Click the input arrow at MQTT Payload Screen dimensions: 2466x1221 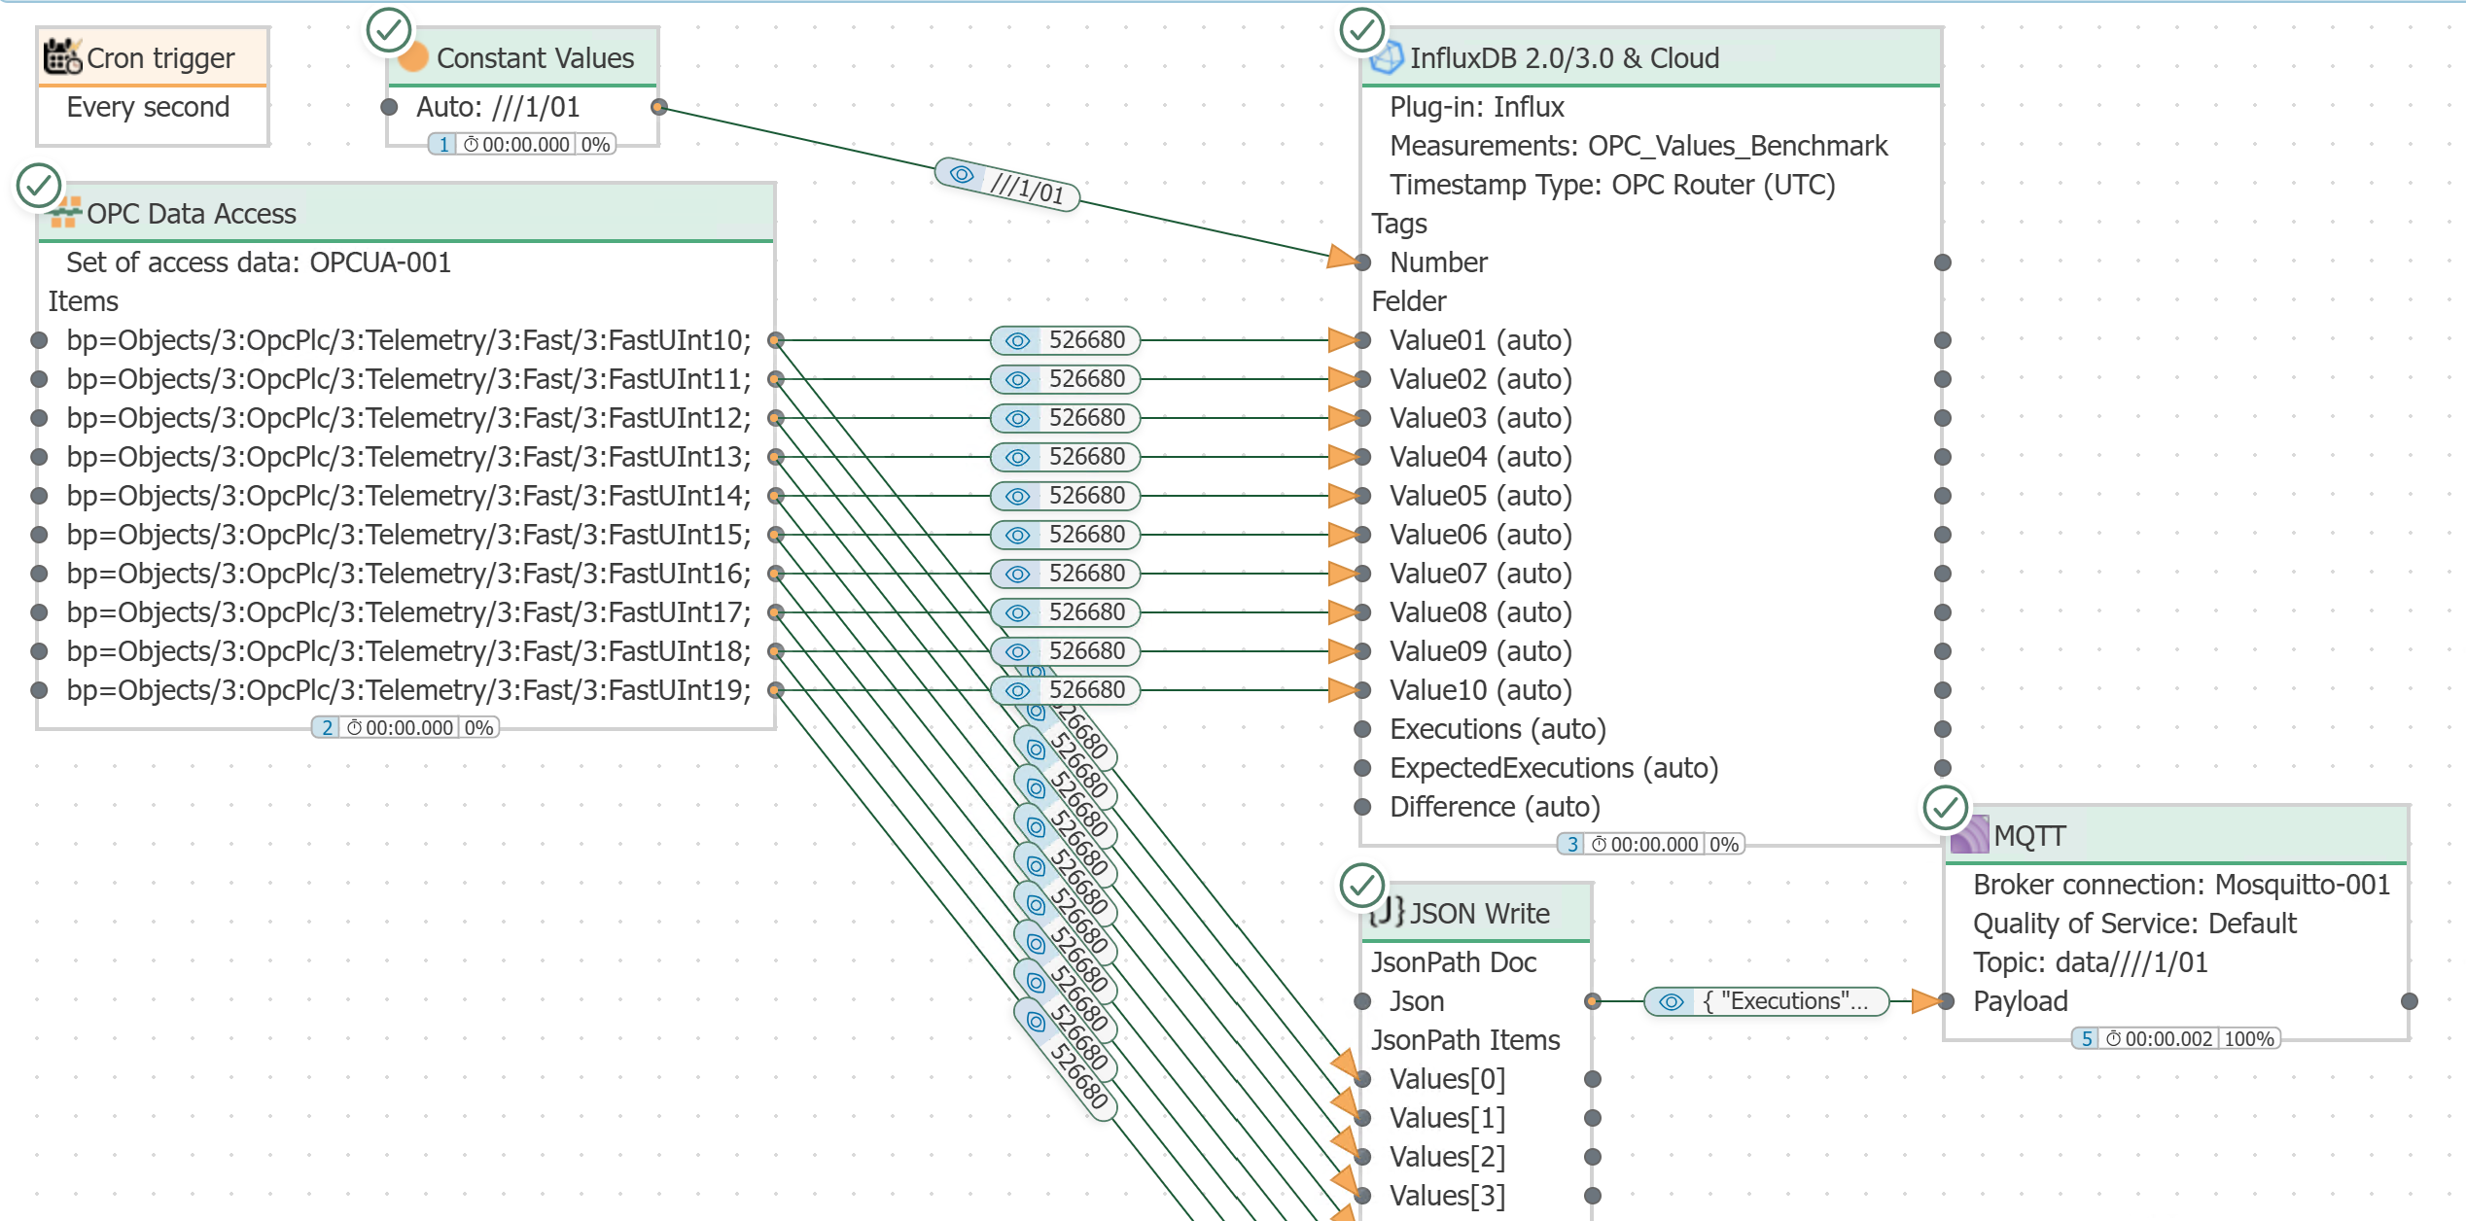1926,1001
